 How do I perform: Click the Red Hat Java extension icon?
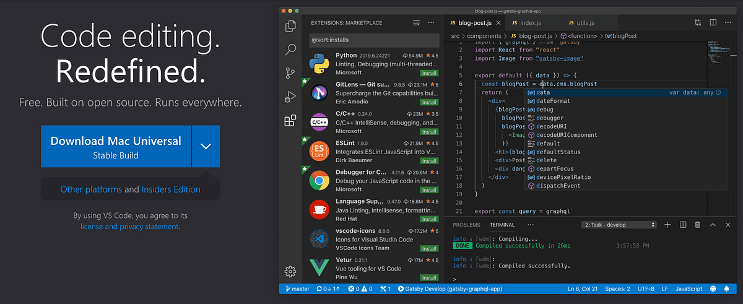[x=319, y=211]
